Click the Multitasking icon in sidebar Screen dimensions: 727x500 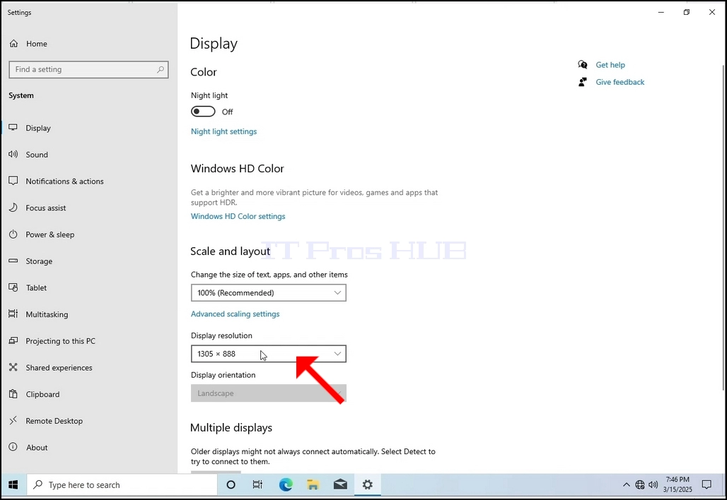pyautogui.click(x=13, y=314)
